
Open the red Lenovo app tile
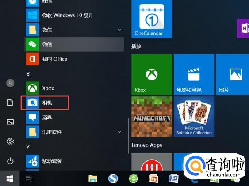pos(152,162)
